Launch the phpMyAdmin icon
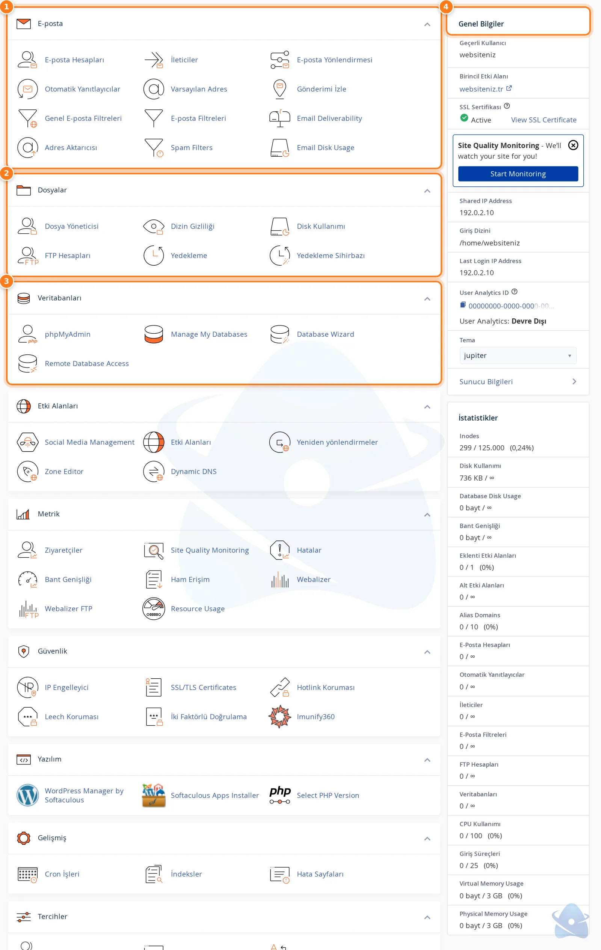 click(x=27, y=334)
